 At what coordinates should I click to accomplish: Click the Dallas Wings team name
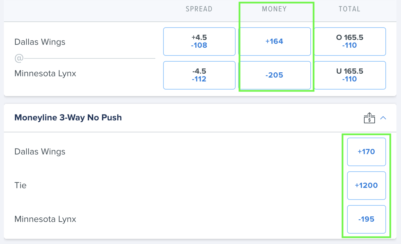coord(40,42)
